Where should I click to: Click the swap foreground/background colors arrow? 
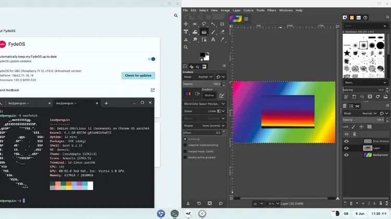(x=207, y=54)
